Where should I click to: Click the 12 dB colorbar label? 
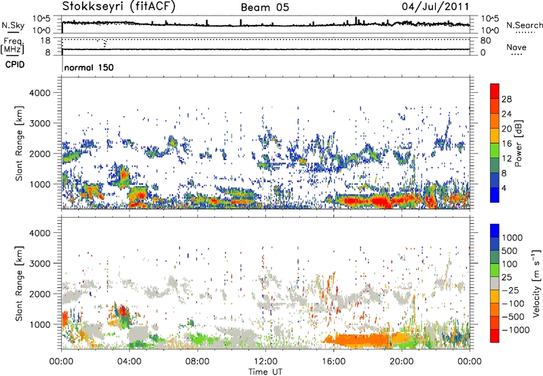pos(506,159)
